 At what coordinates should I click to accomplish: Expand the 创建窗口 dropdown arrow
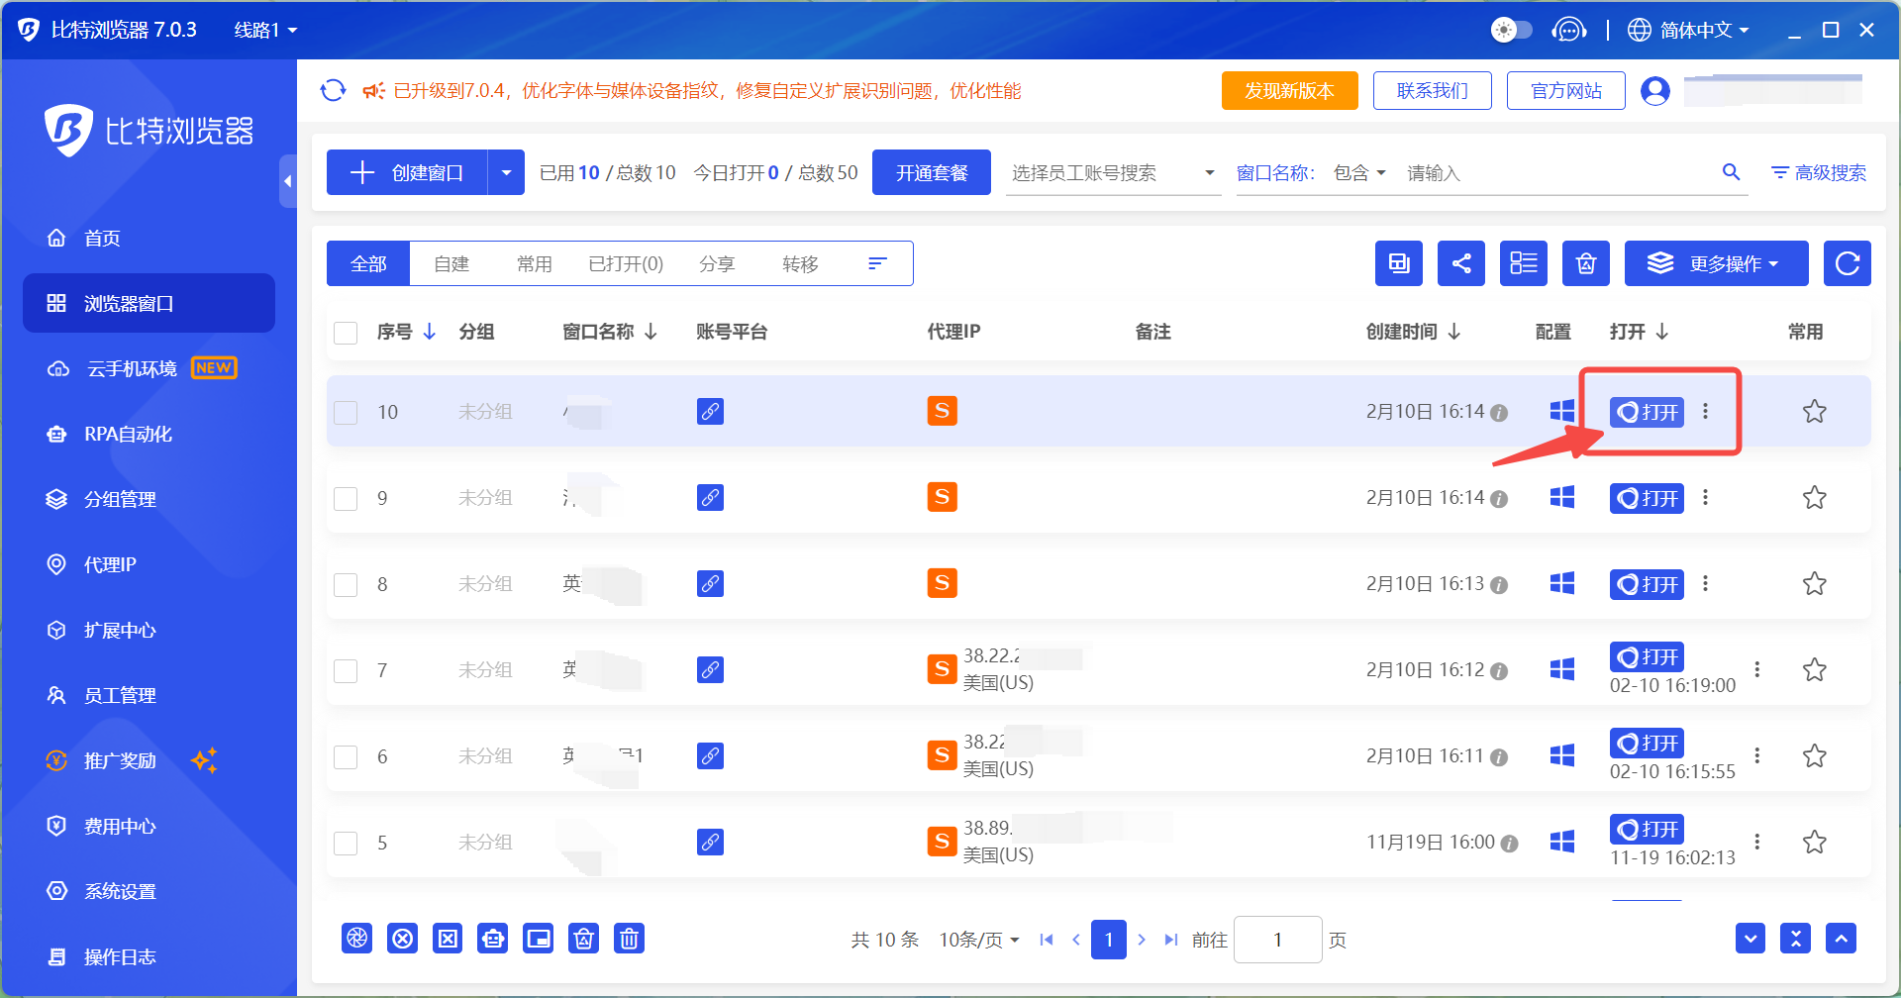[506, 172]
